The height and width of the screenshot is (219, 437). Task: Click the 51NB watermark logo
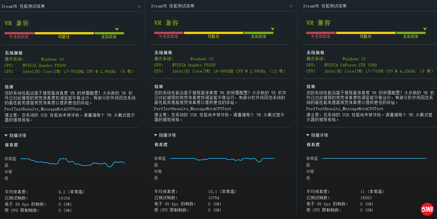[427, 209]
